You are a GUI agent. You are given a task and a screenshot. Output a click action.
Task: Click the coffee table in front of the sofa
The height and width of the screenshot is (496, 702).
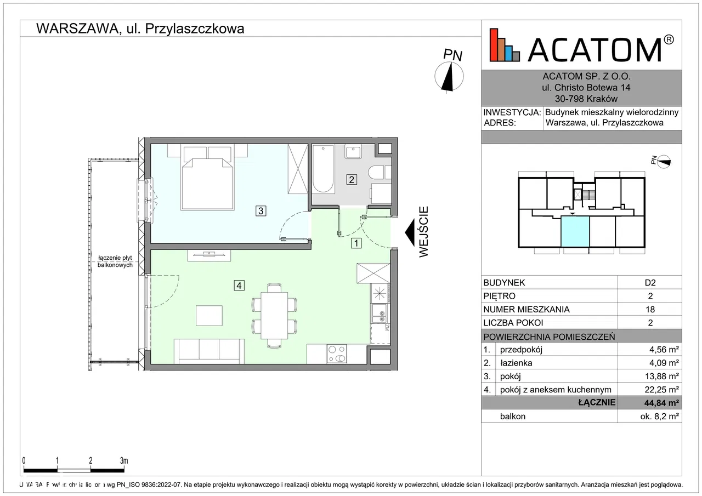click(210, 316)
